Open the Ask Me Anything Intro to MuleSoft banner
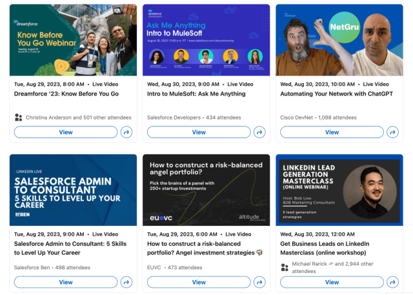413x295 pixels. (206, 40)
